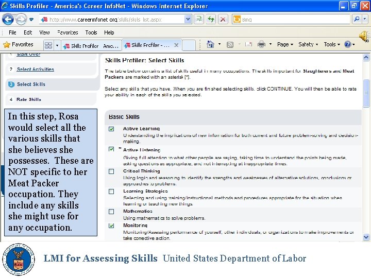
Task: Click the search magnifier button
Action: (x=357, y=19)
